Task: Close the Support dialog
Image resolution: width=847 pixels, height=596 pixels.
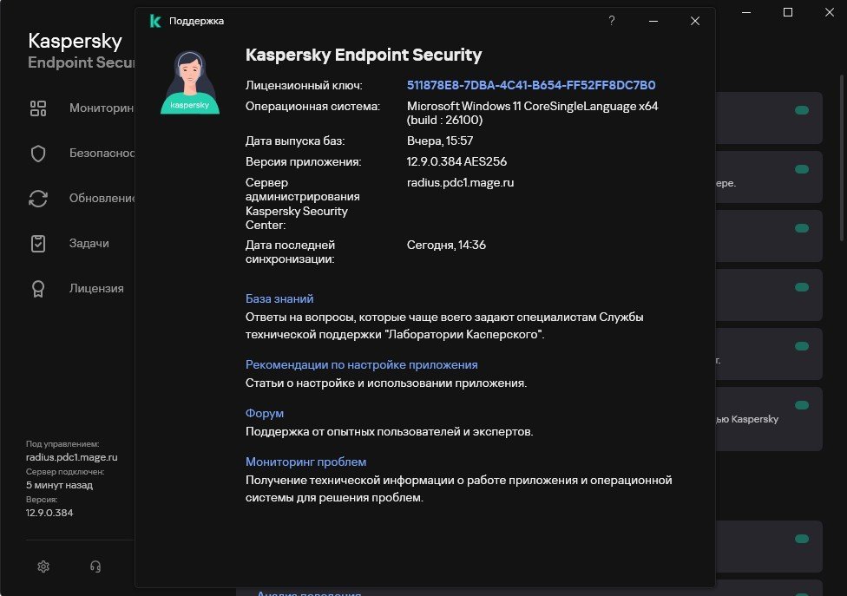Action: pyautogui.click(x=694, y=21)
